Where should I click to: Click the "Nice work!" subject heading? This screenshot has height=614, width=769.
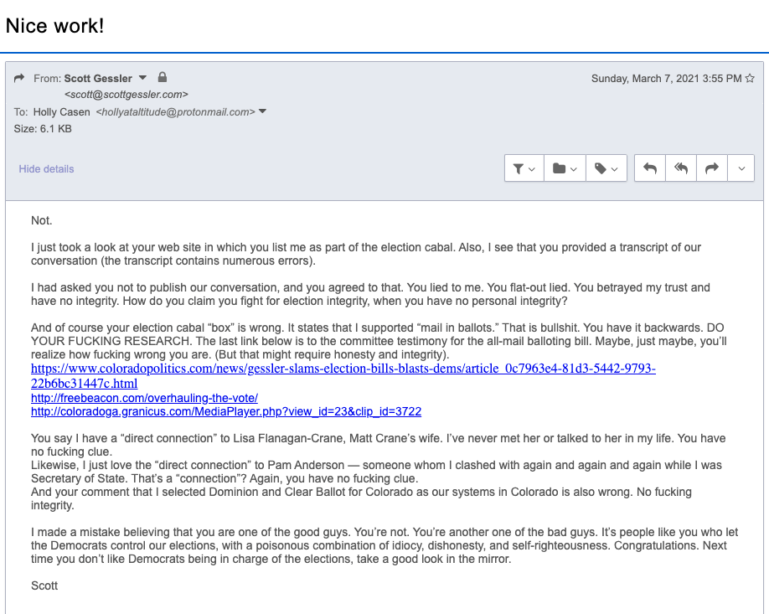(55, 26)
